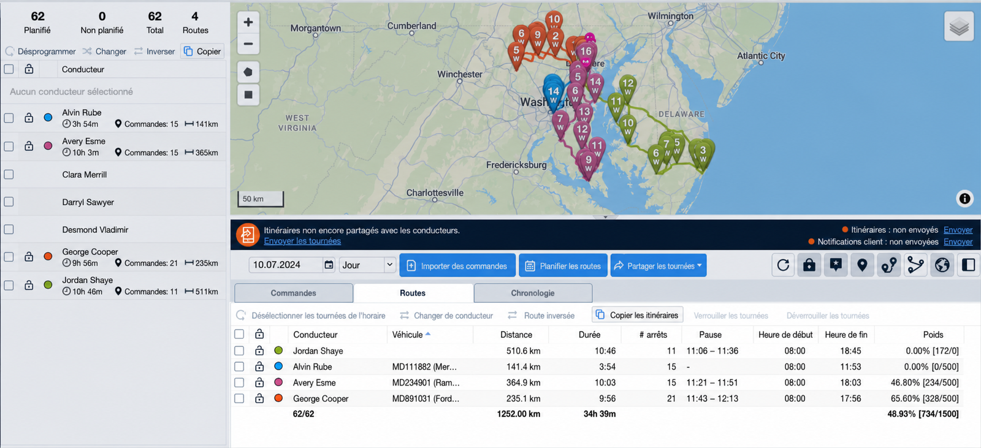The image size is (981, 448).
Task: Toggle lock icon for Avery Esme driver
Action: pos(29,146)
